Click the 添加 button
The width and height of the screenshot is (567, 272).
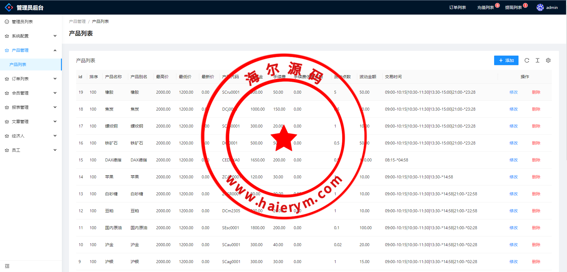[x=506, y=60]
